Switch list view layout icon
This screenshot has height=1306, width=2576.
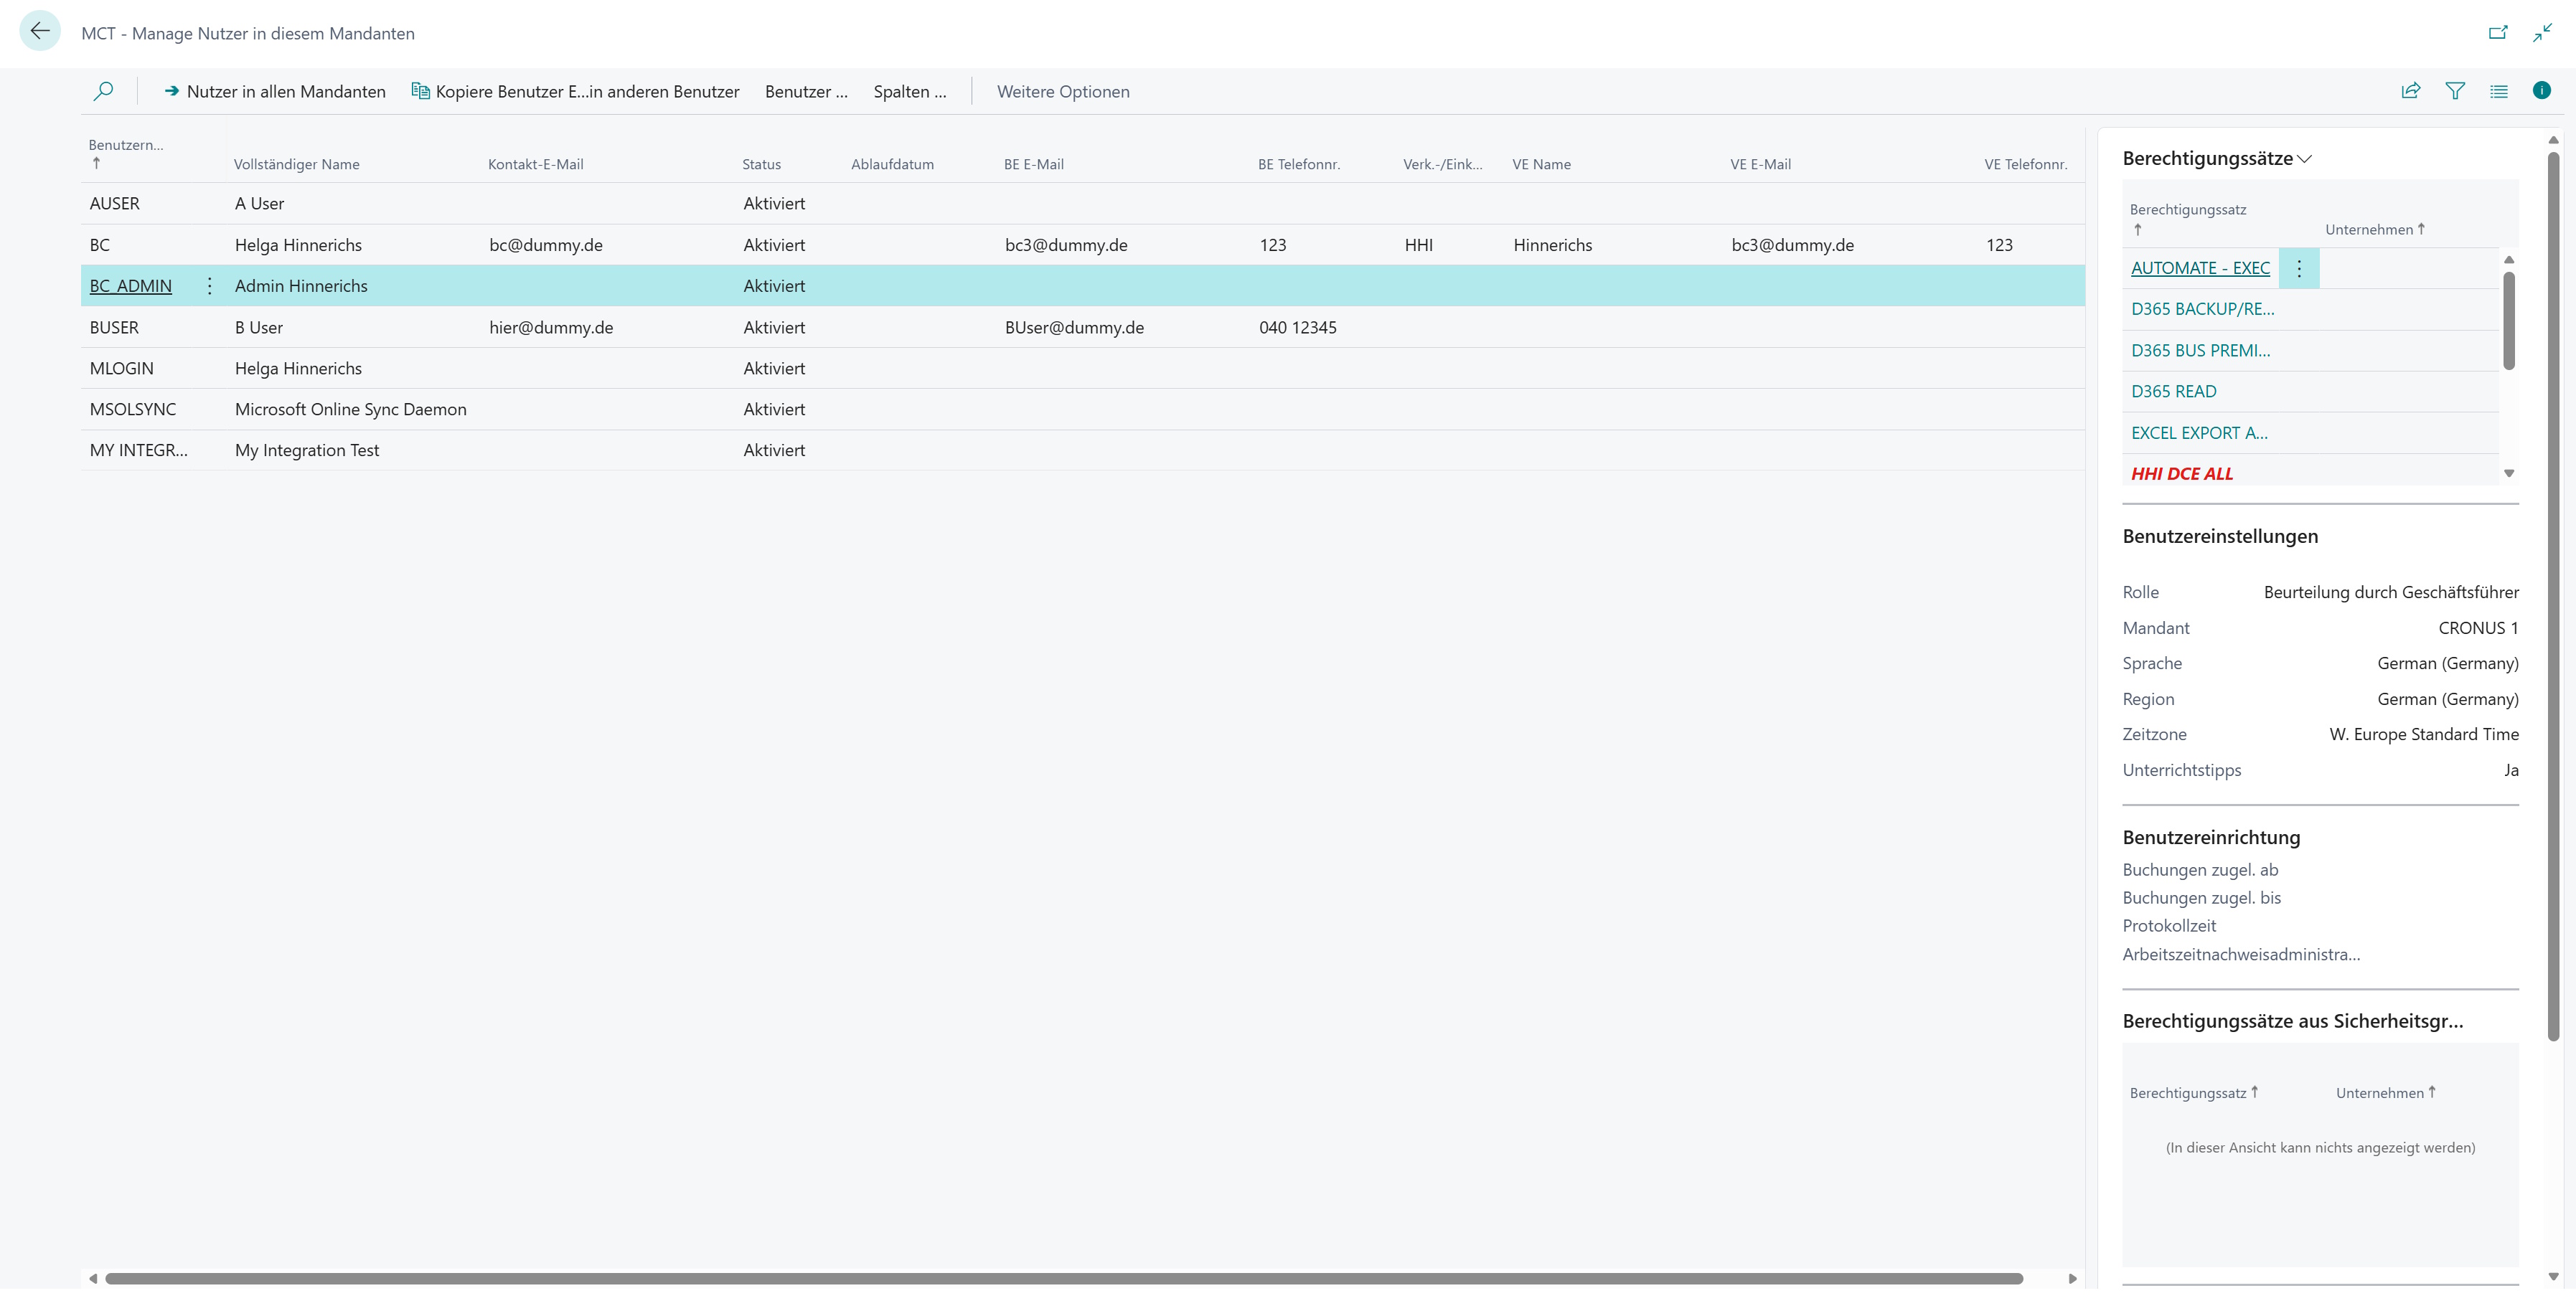tap(2499, 91)
